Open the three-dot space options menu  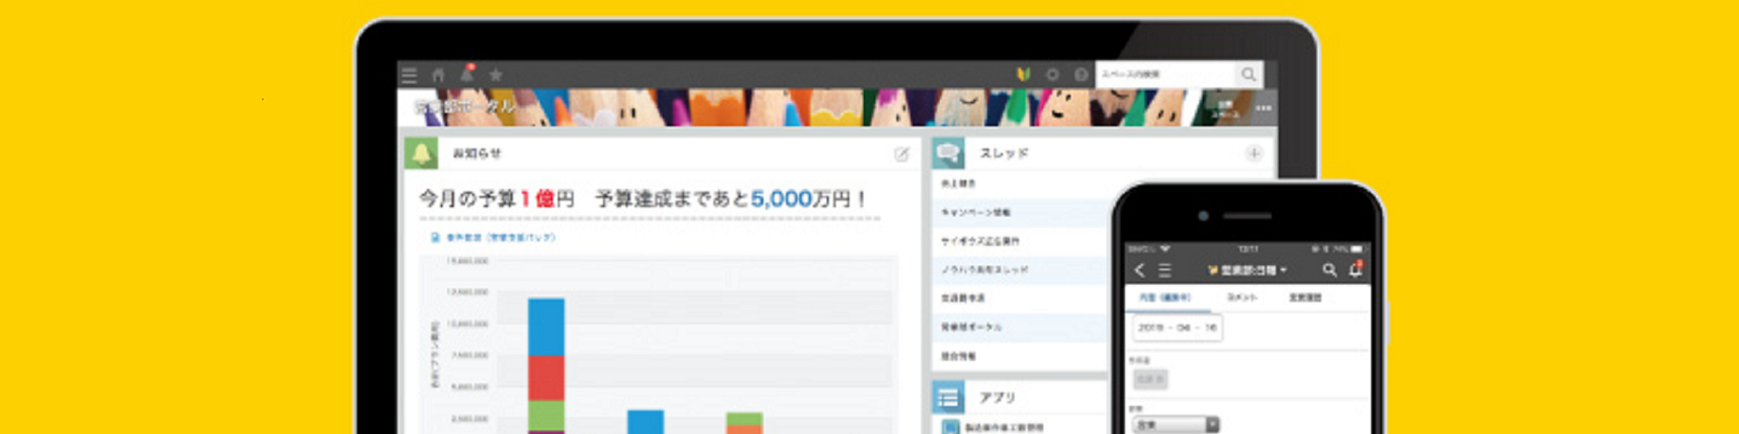click(1263, 108)
